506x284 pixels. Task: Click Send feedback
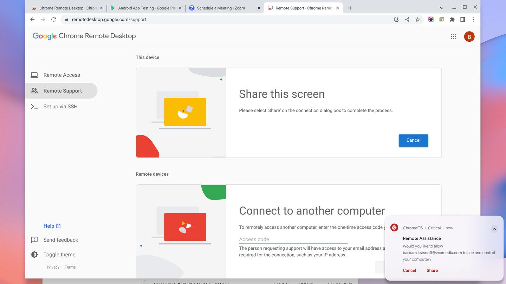61,240
